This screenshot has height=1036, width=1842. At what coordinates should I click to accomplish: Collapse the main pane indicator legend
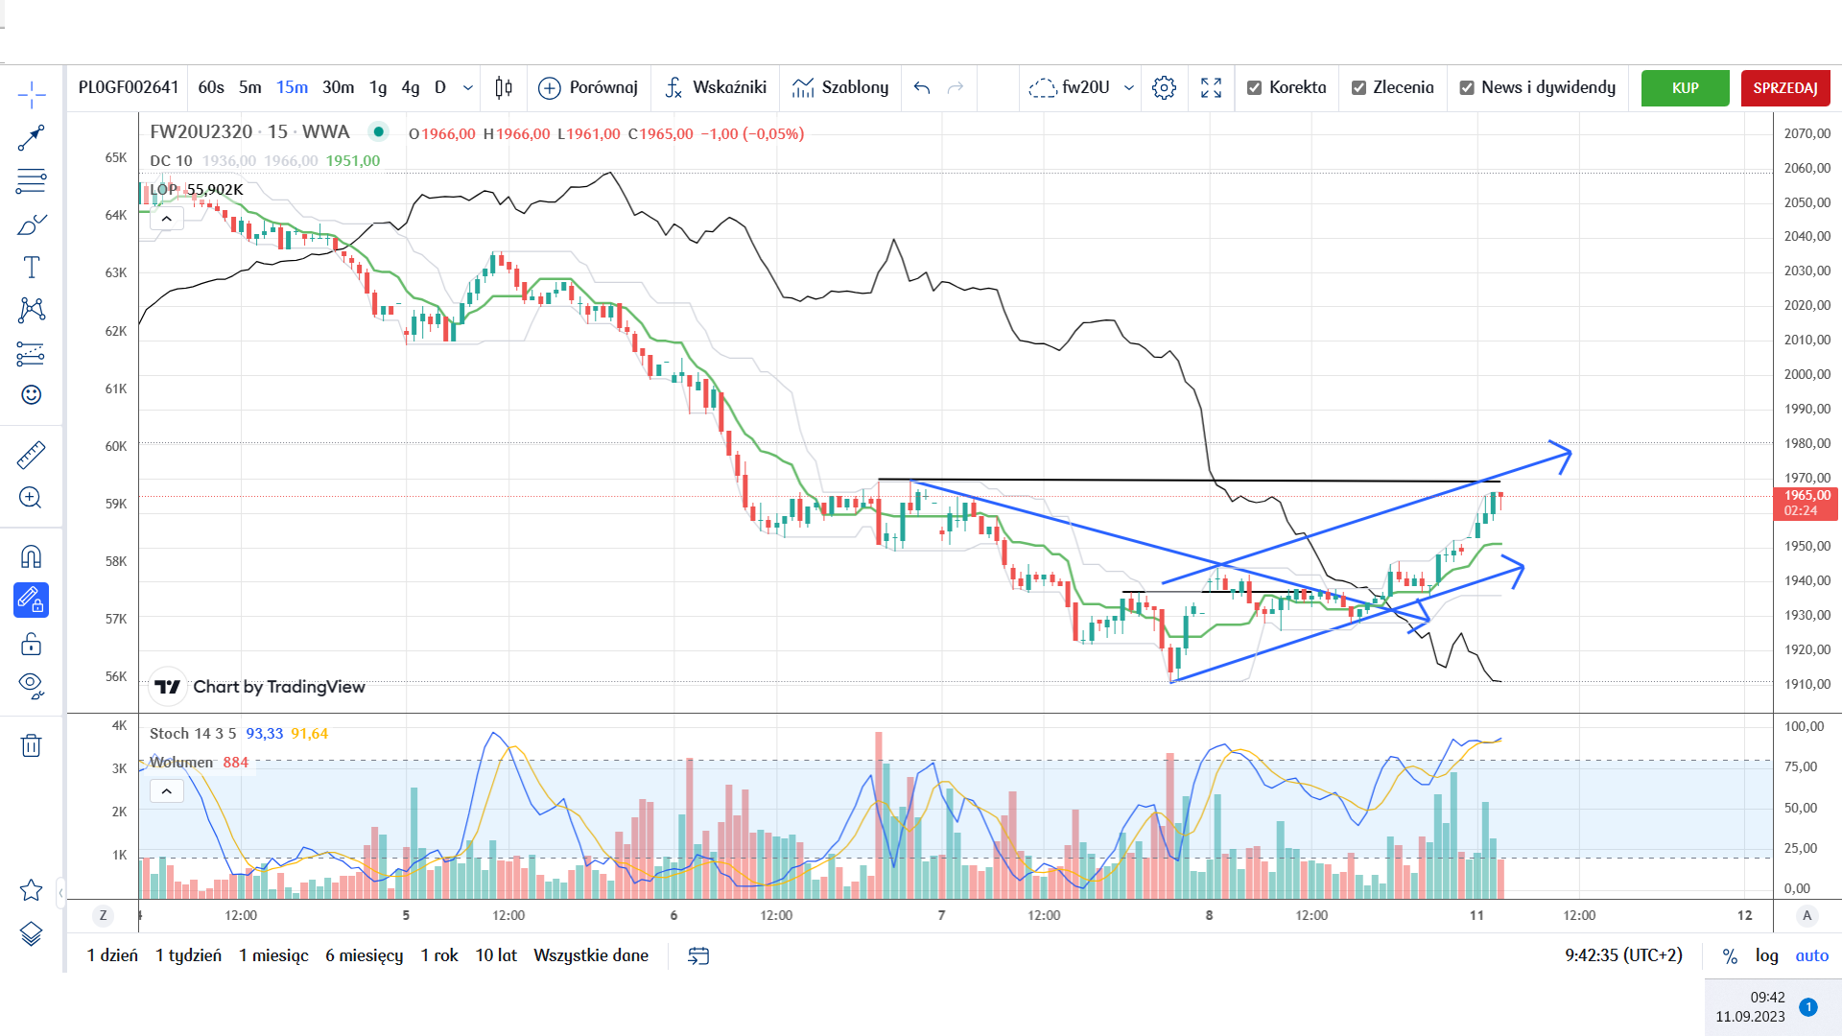click(x=167, y=219)
